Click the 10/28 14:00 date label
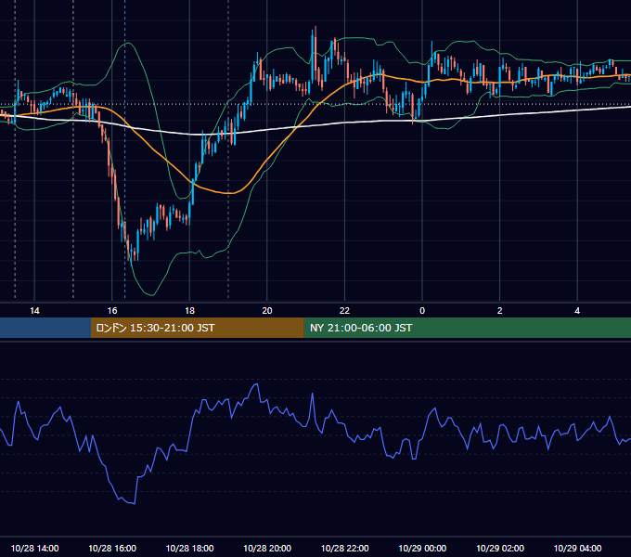Screen dimensions: 631x557 pyautogui.click(x=34, y=548)
